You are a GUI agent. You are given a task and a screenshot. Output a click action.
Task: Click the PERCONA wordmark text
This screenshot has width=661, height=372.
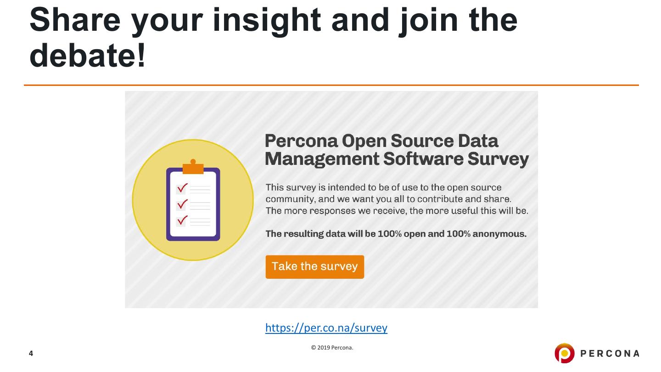point(610,353)
